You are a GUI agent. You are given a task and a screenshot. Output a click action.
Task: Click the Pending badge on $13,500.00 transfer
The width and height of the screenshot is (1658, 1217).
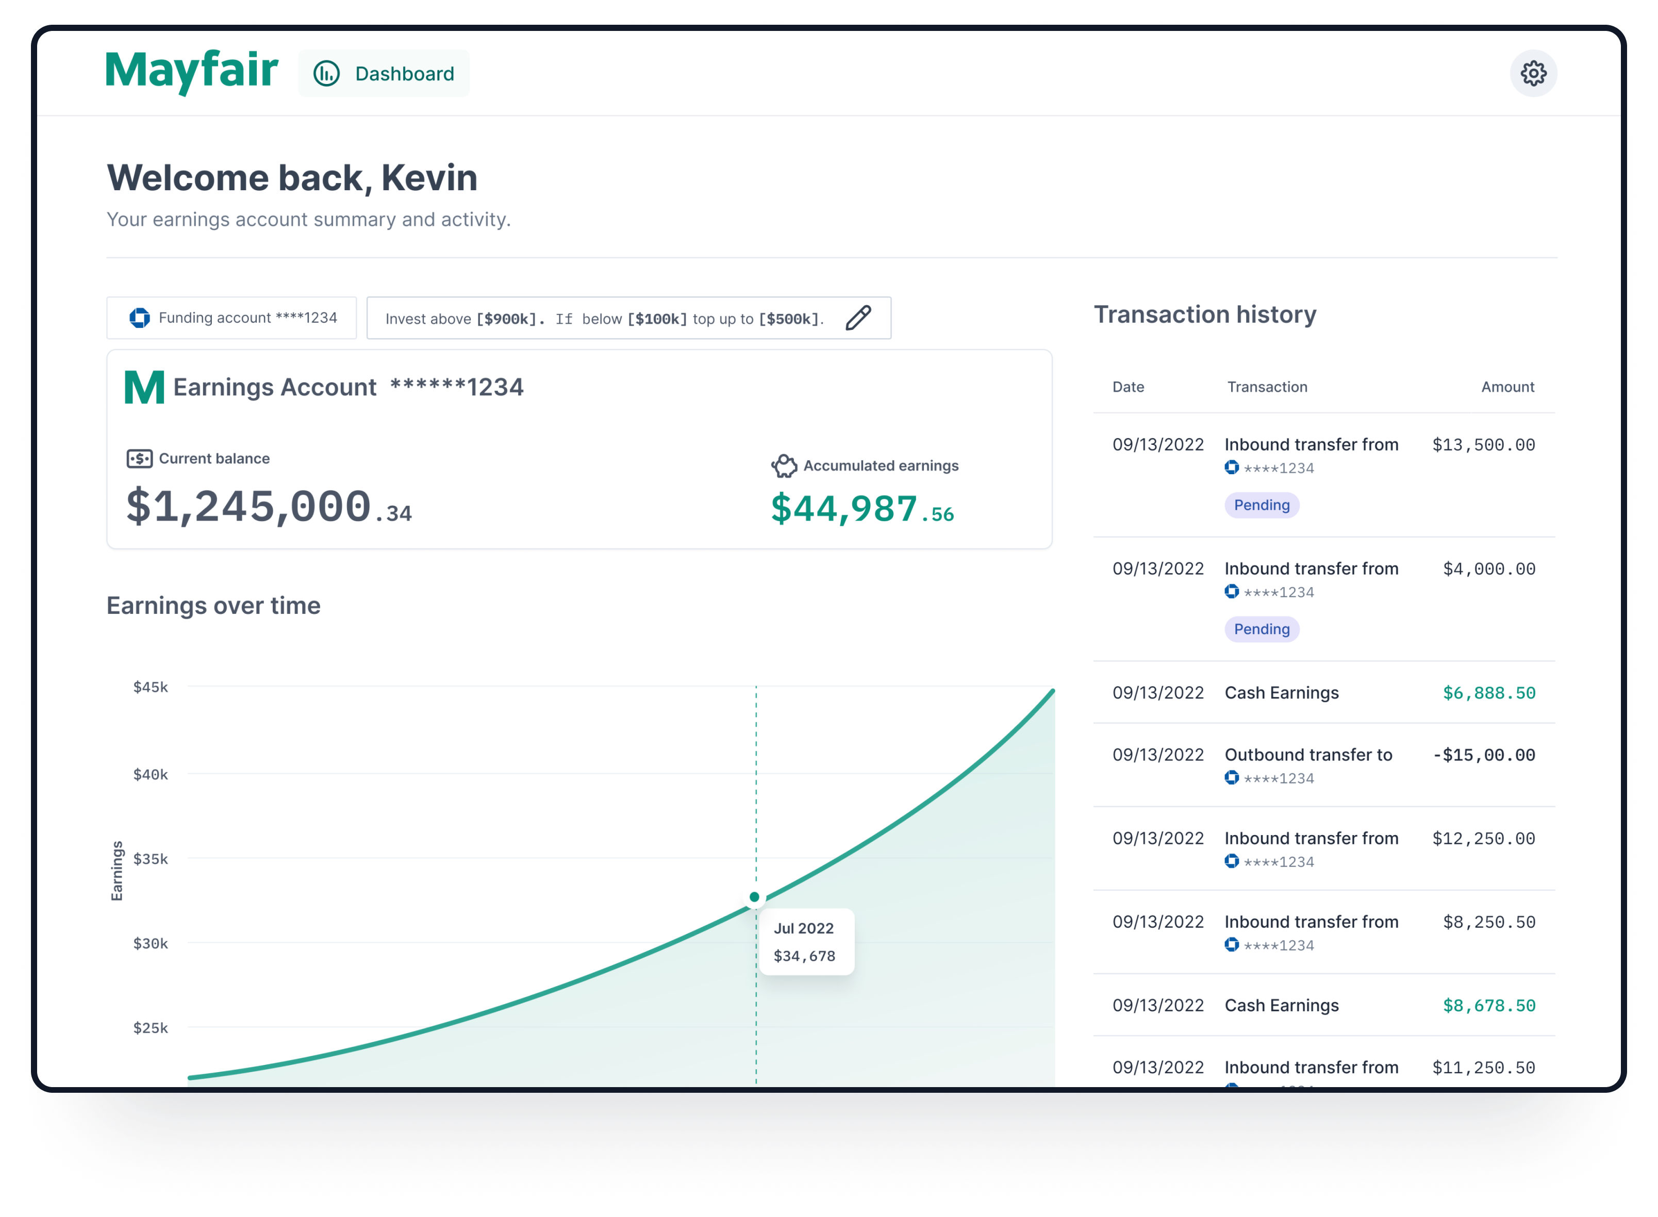pyautogui.click(x=1262, y=505)
